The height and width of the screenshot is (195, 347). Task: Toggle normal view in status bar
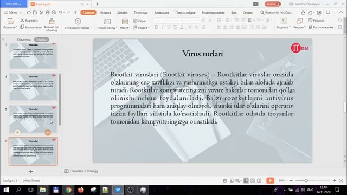pyautogui.click(x=246, y=180)
